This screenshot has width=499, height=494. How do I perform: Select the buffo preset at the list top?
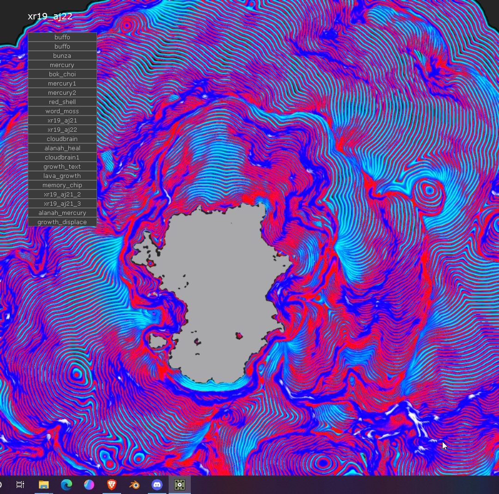point(62,37)
